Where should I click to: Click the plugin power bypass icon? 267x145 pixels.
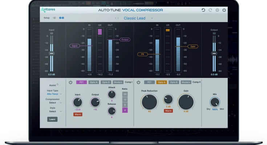(224, 10)
